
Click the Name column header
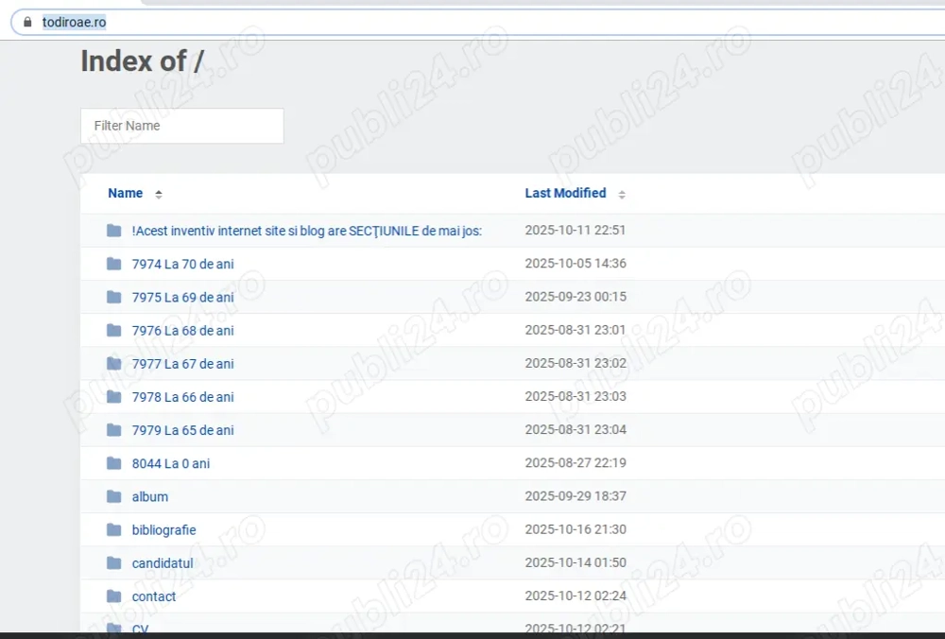click(125, 193)
